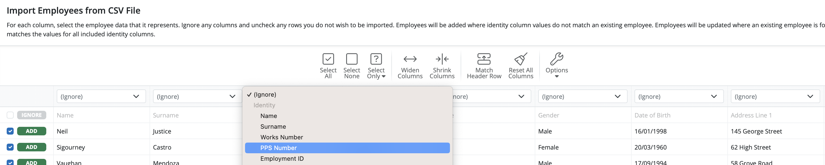Image resolution: width=825 pixels, height=165 pixels.
Task: Uncheck the checkbox for Neil's row
Action: [x=10, y=131]
